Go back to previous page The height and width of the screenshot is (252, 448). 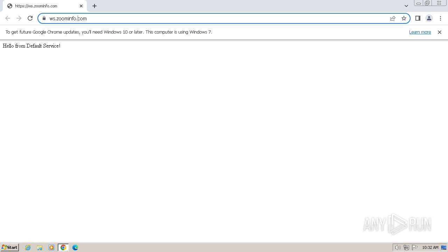(8, 18)
